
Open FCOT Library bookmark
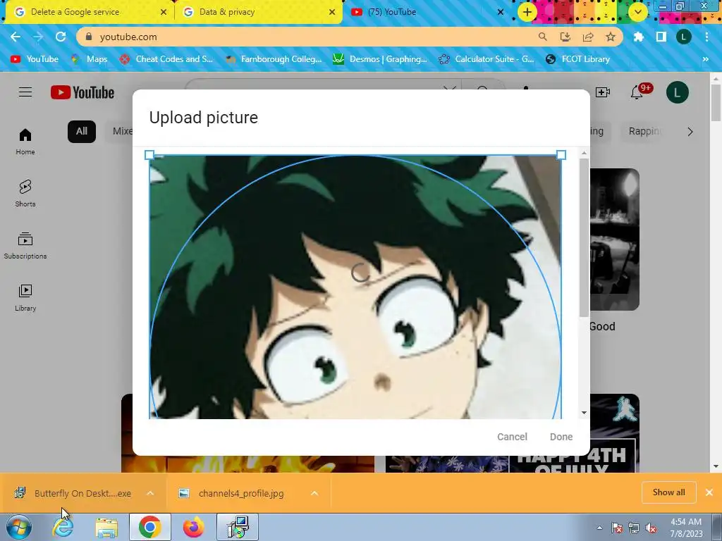click(578, 59)
